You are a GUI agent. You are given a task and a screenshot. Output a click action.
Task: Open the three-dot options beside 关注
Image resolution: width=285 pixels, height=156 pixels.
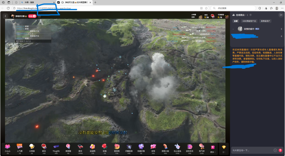tap(39, 16)
